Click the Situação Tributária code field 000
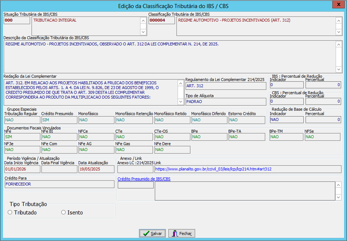347x241 pixels. click(16, 21)
